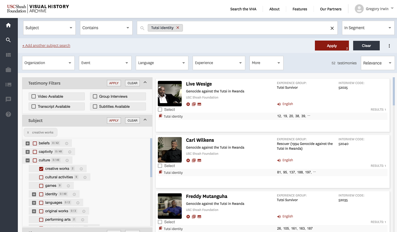
Task: Expand the languages tree node
Action: 34,203
